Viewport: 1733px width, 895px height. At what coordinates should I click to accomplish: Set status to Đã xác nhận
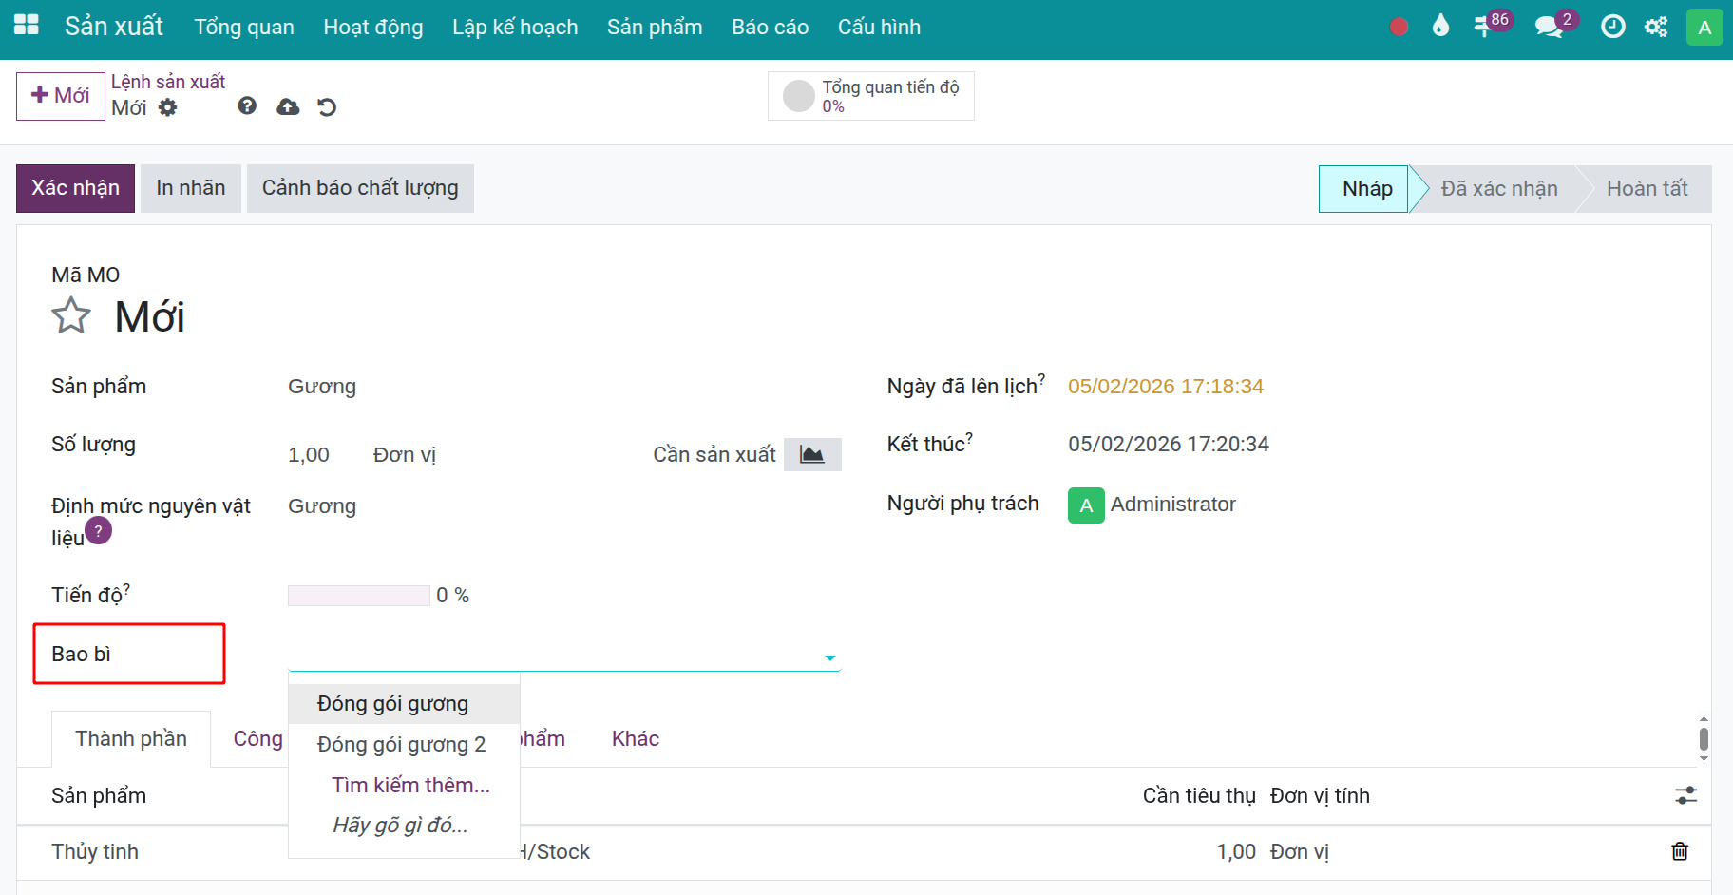coord(1498,189)
